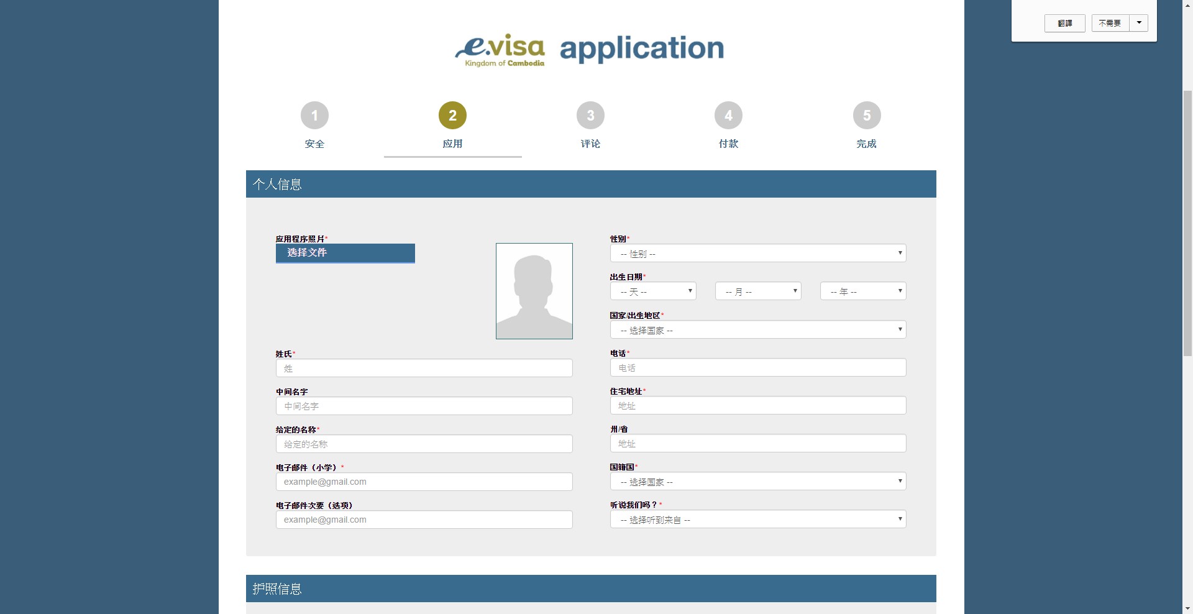This screenshot has width=1193, height=614.
Task: Focus the primary email 电子邮件（小学）field
Action: click(x=424, y=482)
